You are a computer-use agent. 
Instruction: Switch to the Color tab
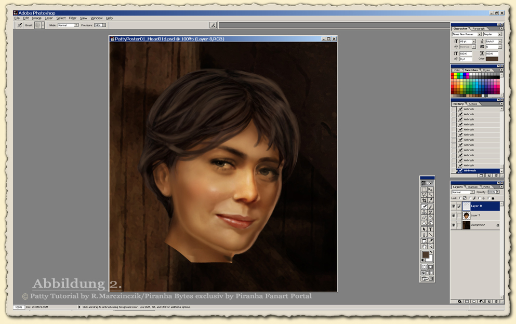tap(457, 70)
